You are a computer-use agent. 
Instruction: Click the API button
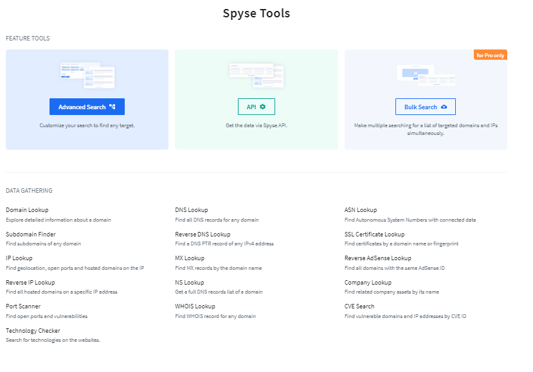[255, 107]
